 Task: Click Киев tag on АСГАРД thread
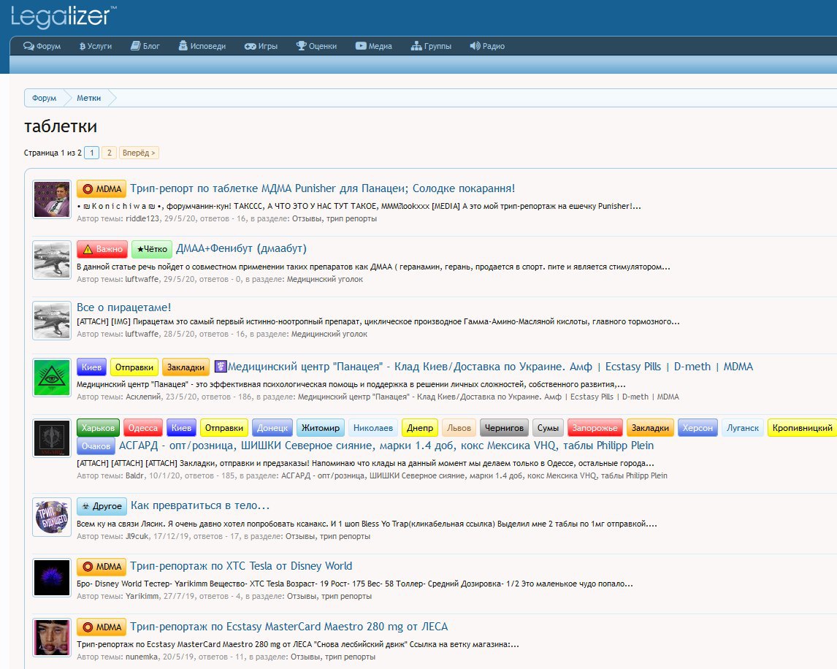181,428
